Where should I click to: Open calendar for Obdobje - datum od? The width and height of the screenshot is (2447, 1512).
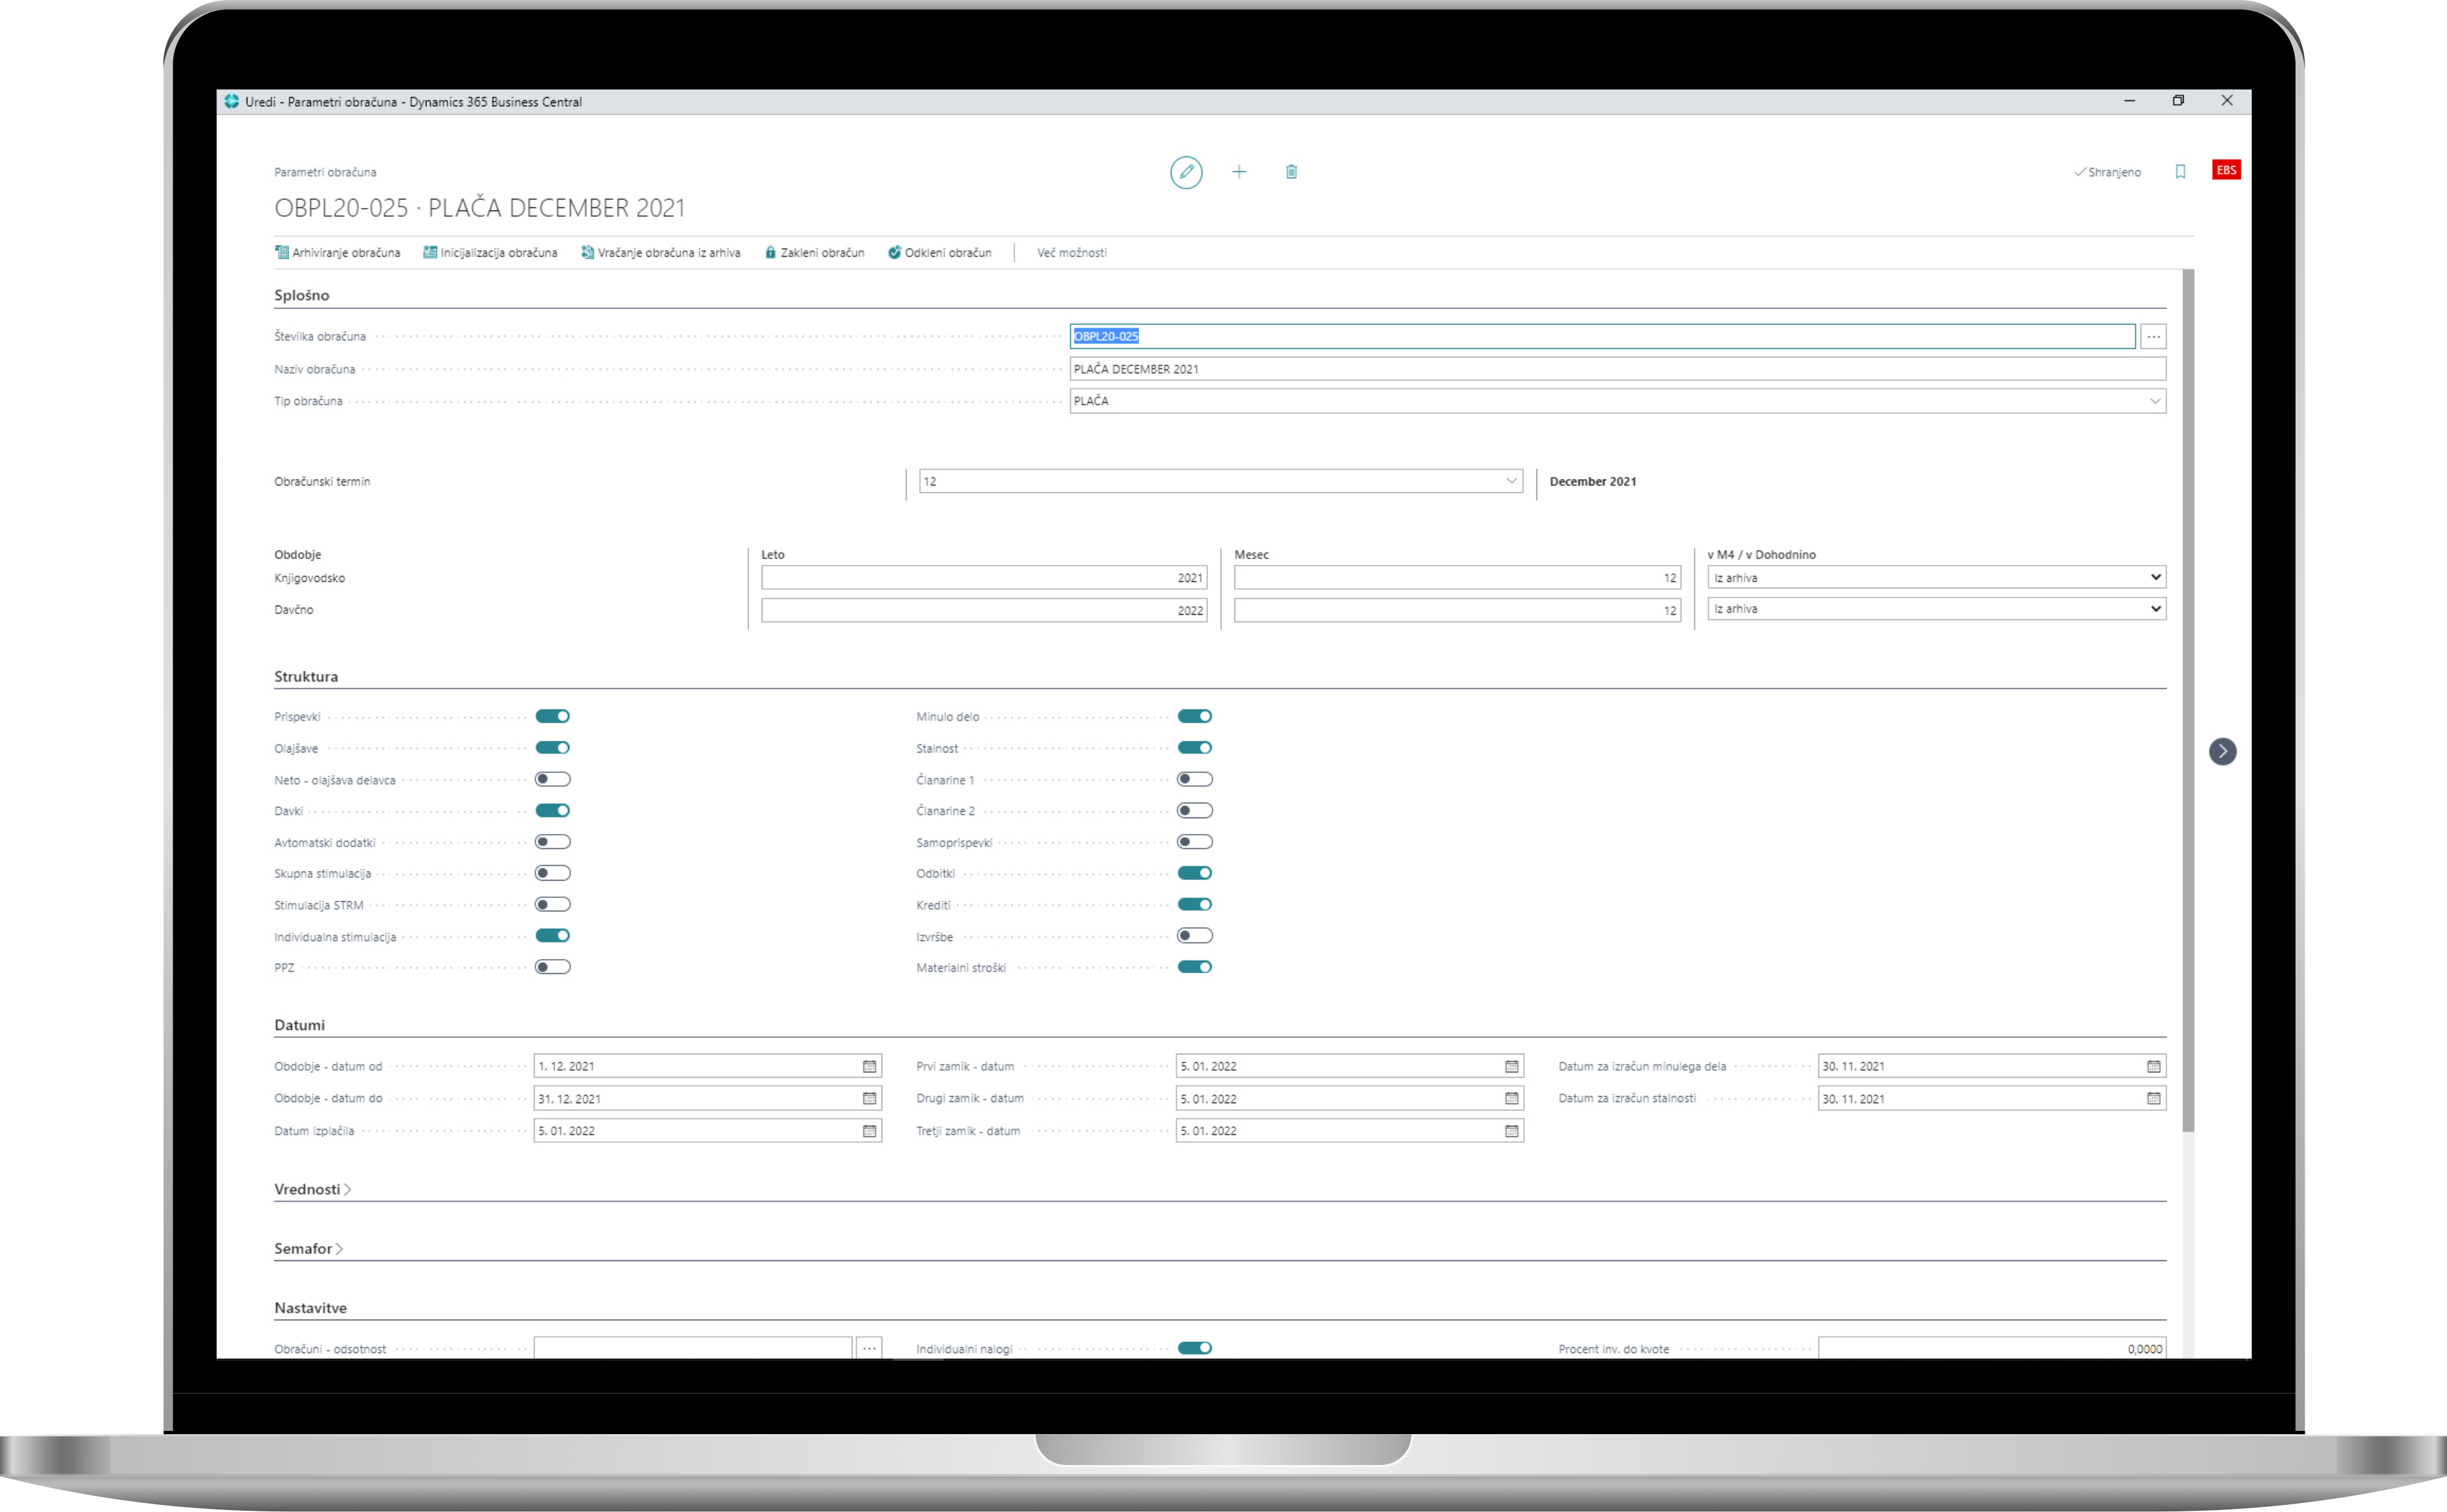[869, 1066]
